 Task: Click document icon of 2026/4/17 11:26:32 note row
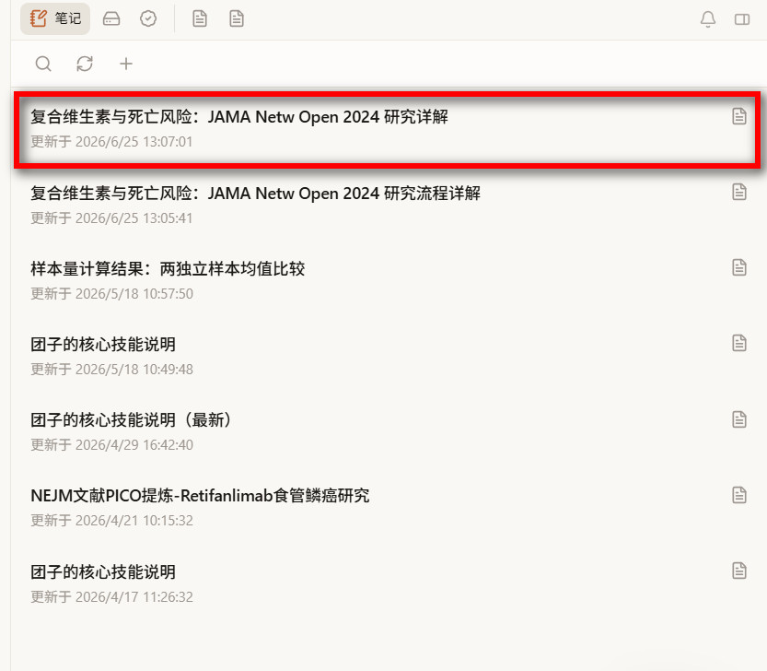[739, 571]
